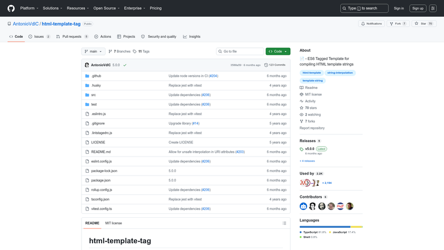Click the 11 Tags link
Viewport: 444px width, 250px height.
141,51
